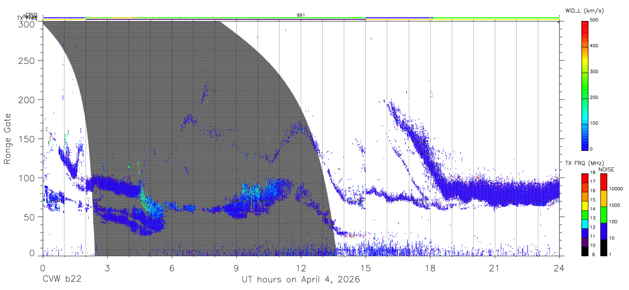Click x-axis hour label 21
The image size is (629, 290).
pyautogui.click(x=495, y=269)
